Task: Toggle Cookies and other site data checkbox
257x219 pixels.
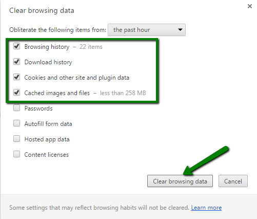Action: pos(17,77)
